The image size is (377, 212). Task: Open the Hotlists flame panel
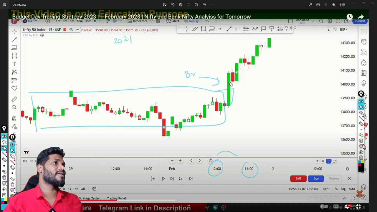click(364, 62)
